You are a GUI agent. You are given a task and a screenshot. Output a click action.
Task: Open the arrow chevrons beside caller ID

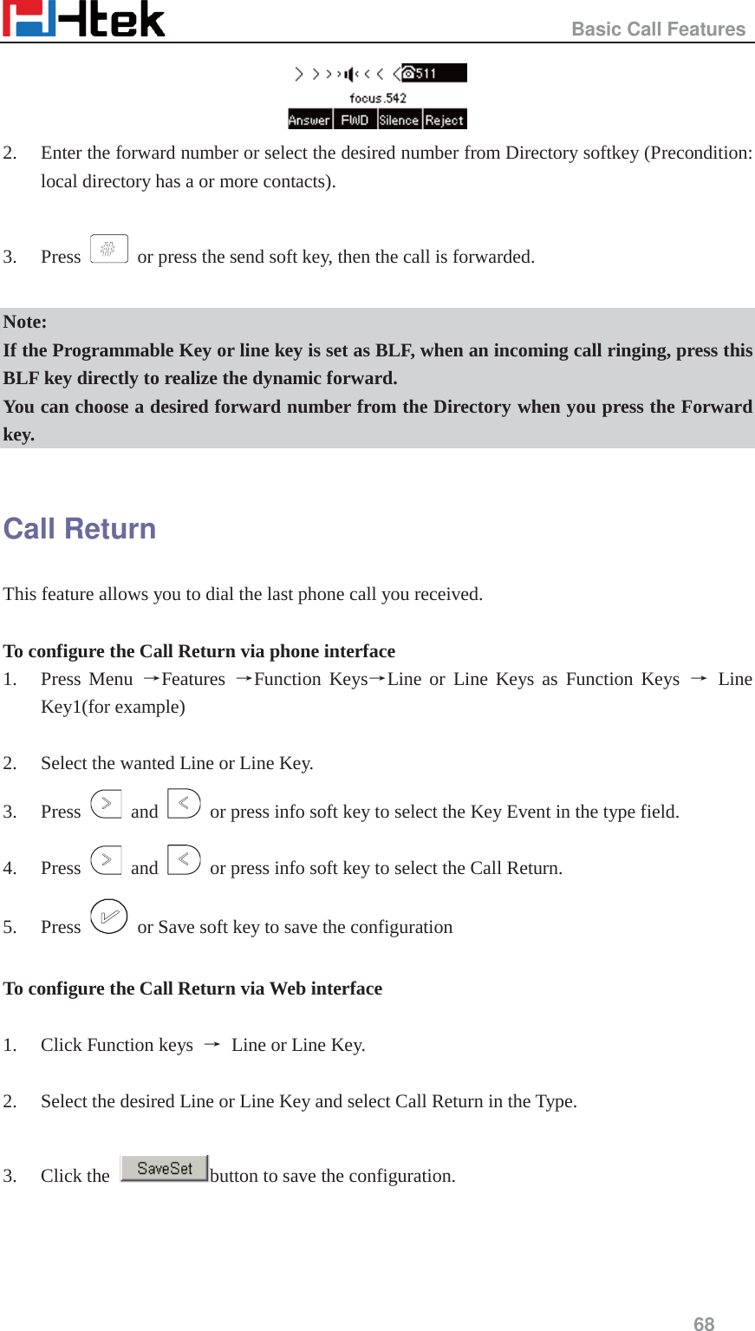[312, 73]
